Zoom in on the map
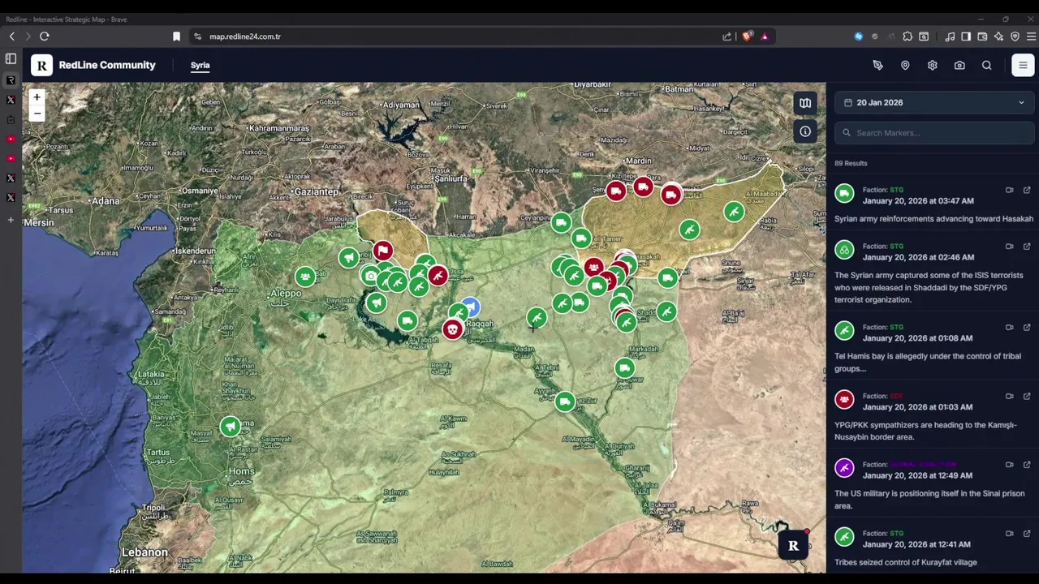Image resolution: width=1039 pixels, height=584 pixels. (x=36, y=97)
